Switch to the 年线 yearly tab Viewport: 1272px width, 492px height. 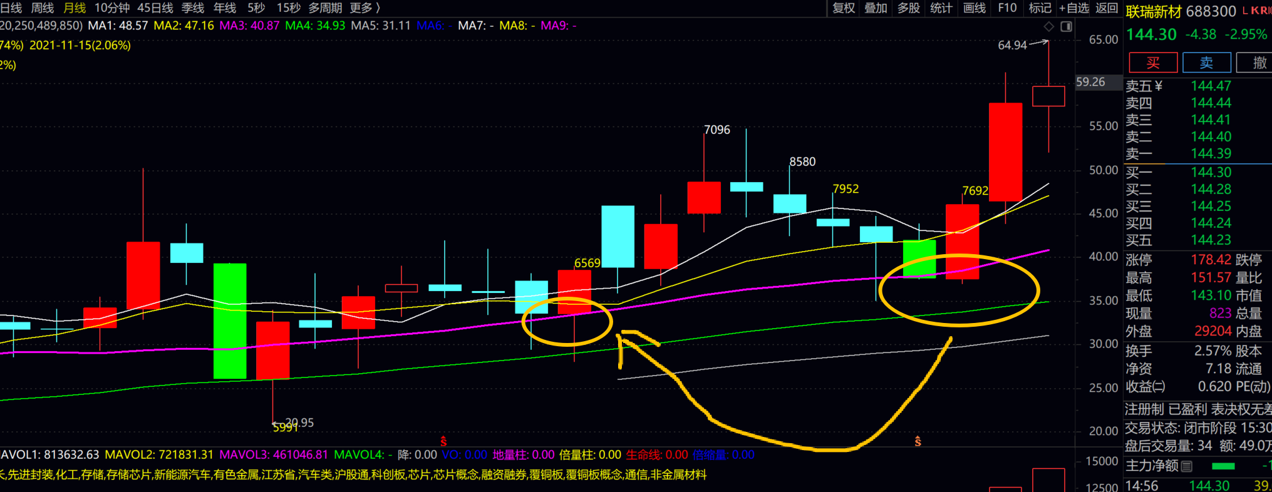point(225,8)
